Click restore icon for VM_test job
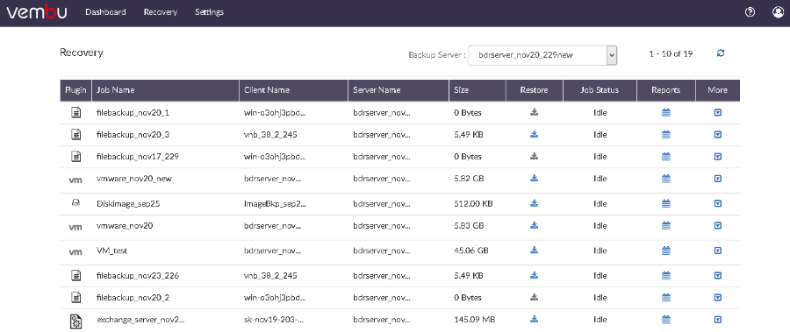The image size is (790, 332). tap(535, 250)
